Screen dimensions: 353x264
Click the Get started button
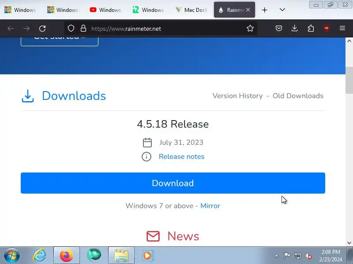click(60, 41)
